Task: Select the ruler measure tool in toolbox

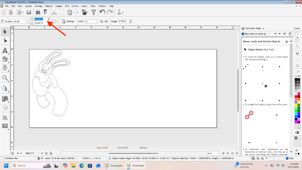Action: click(5, 126)
